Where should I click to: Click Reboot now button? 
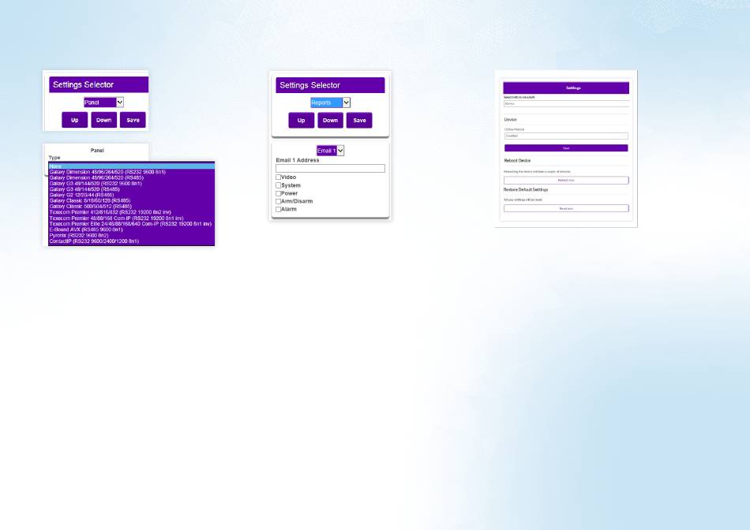[566, 180]
